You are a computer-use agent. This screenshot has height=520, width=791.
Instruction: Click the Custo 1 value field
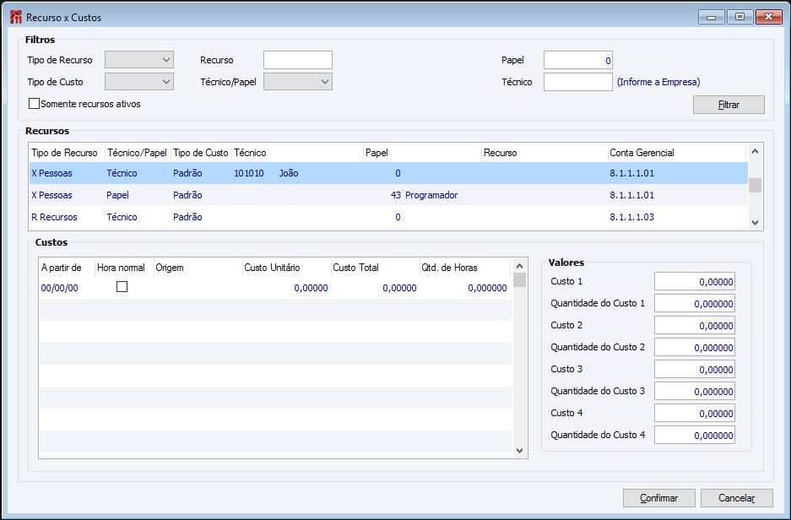click(695, 281)
